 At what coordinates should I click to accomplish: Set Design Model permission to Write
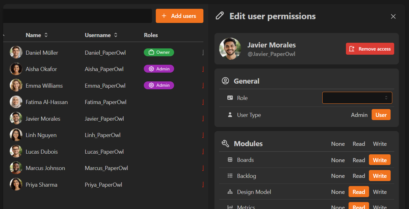point(380,192)
